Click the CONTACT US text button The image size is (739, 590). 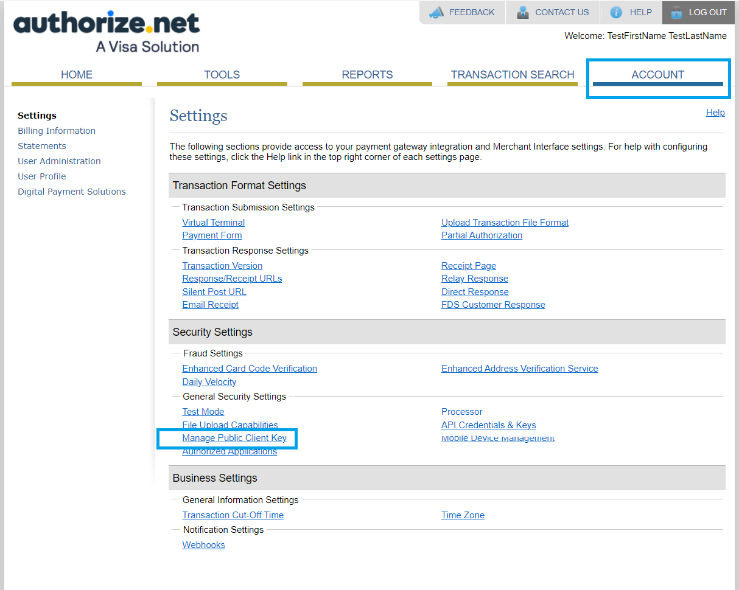pyautogui.click(x=562, y=12)
